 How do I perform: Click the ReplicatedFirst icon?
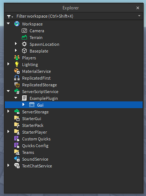coord(17,78)
